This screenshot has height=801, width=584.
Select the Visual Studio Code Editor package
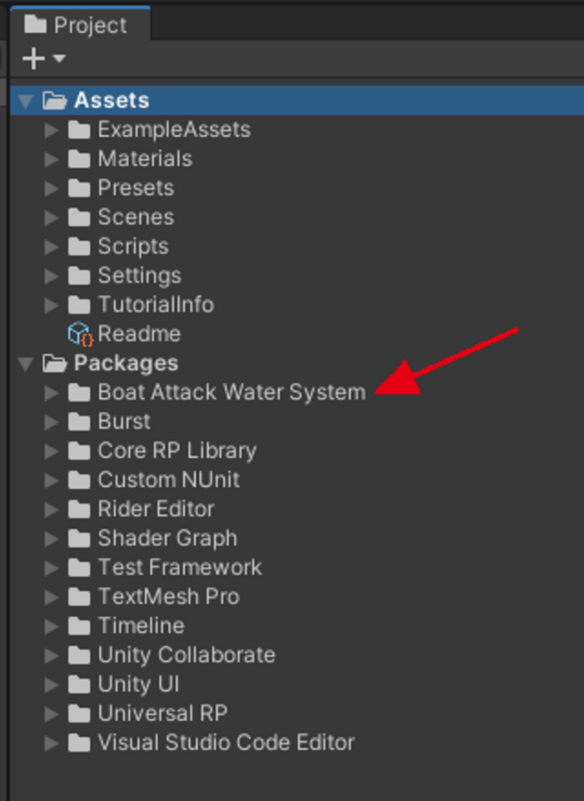coord(226,743)
